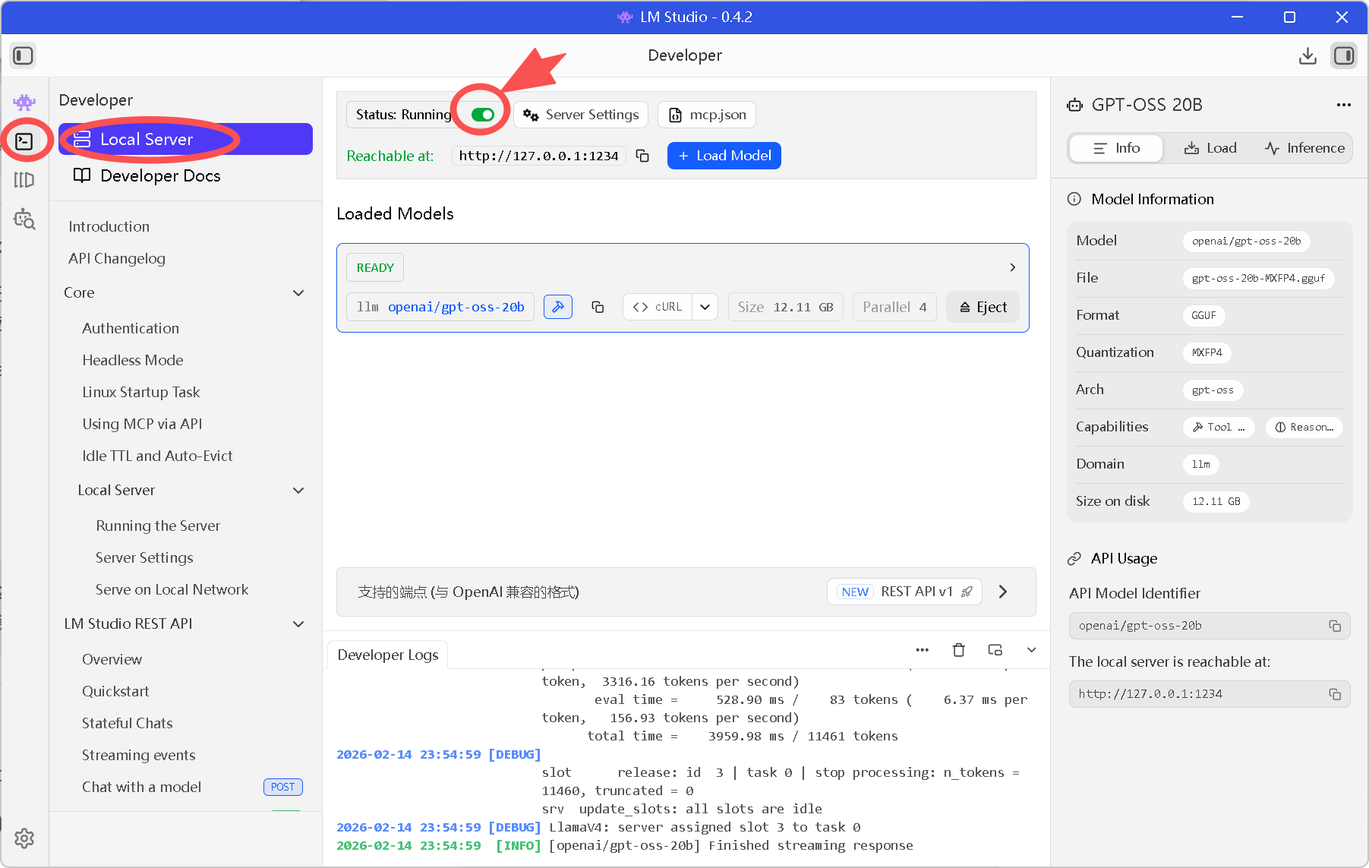Image resolution: width=1369 pixels, height=868 pixels.
Task: Click the Tool capability badge
Action: coord(1219,428)
